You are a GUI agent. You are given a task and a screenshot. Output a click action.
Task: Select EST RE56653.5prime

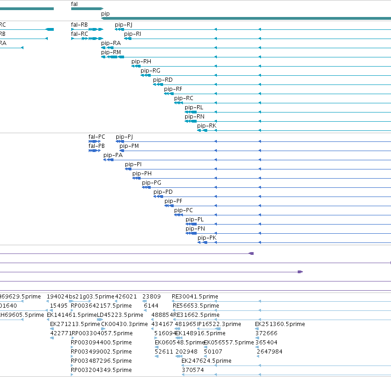tap(196, 306)
